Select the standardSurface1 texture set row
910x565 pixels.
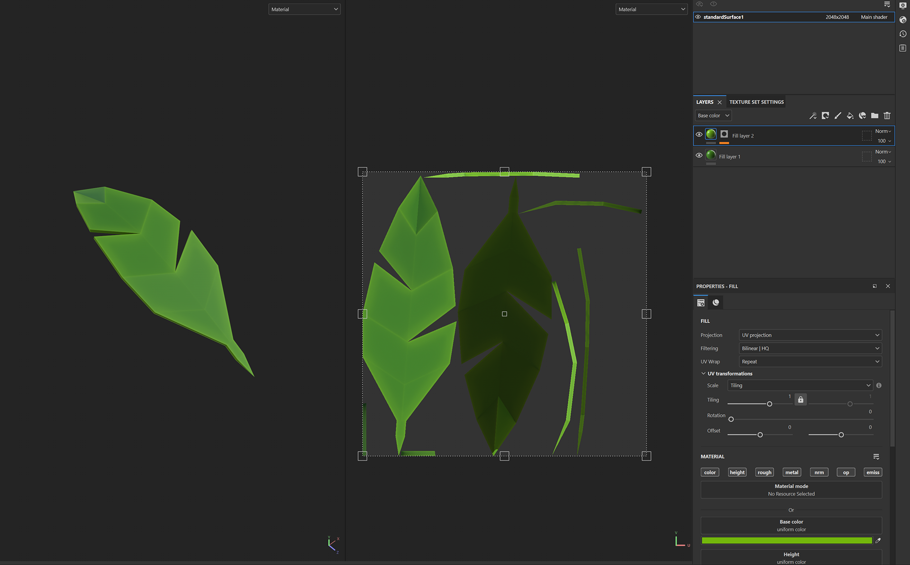(x=794, y=17)
